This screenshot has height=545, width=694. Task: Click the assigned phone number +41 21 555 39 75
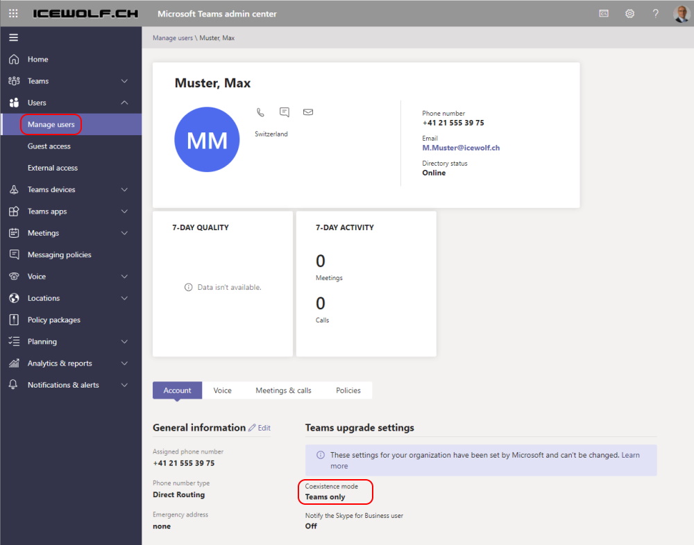[x=184, y=463]
